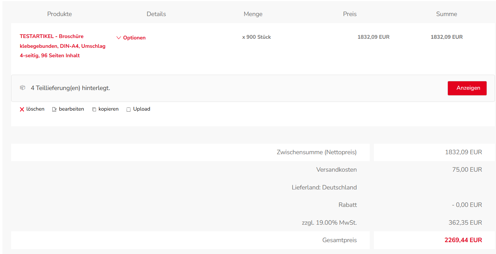Expand the Optionen details chevron
The image size is (496, 254).
click(119, 38)
